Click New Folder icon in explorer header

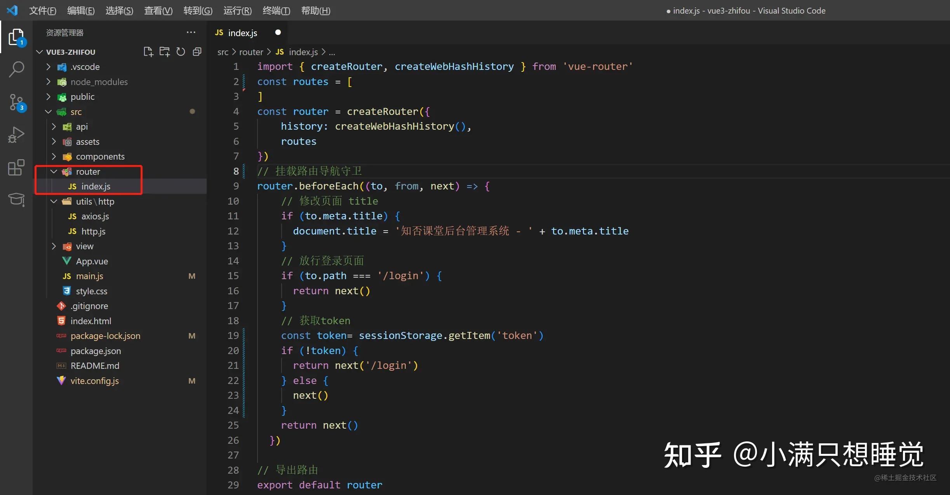click(165, 52)
